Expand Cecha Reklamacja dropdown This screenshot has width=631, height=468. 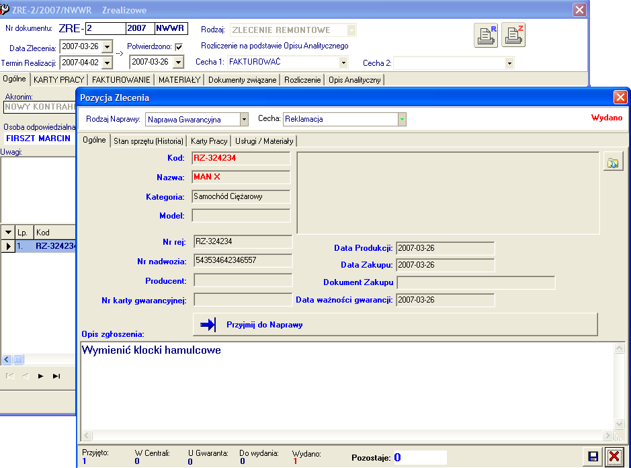(402, 119)
